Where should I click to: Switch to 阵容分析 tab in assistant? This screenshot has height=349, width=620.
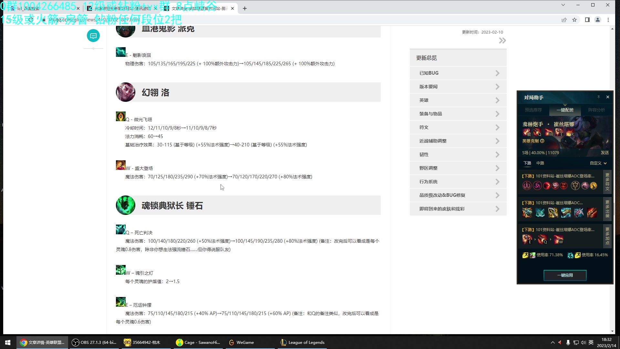coord(596,110)
